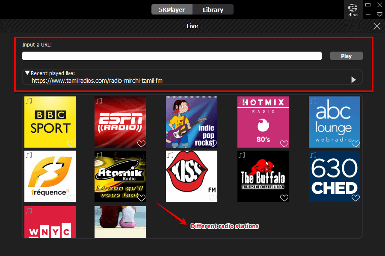385x256 pixels.
Task: Collapse the Recent played live list
Action: (x=27, y=73)
